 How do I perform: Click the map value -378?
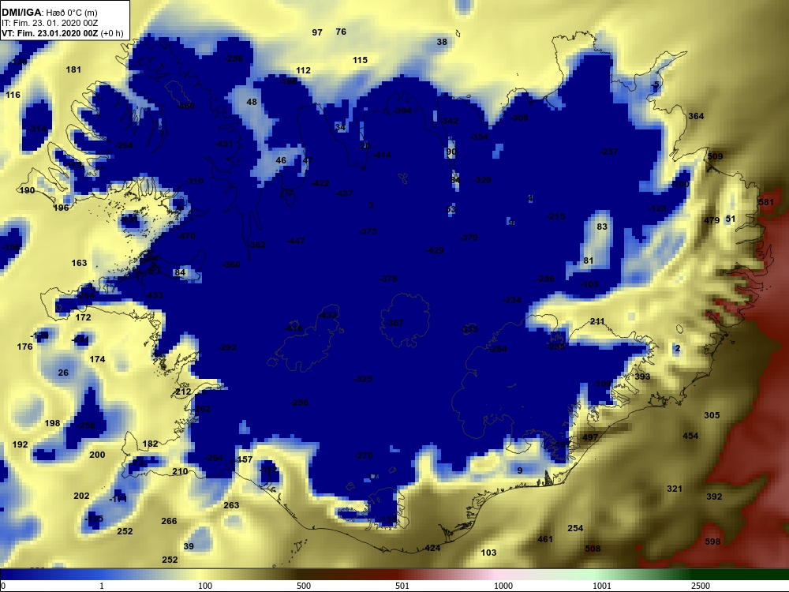point(388,279)
